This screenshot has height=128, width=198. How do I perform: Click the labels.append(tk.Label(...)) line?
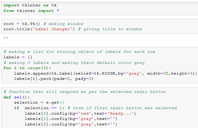click(105, 73)
